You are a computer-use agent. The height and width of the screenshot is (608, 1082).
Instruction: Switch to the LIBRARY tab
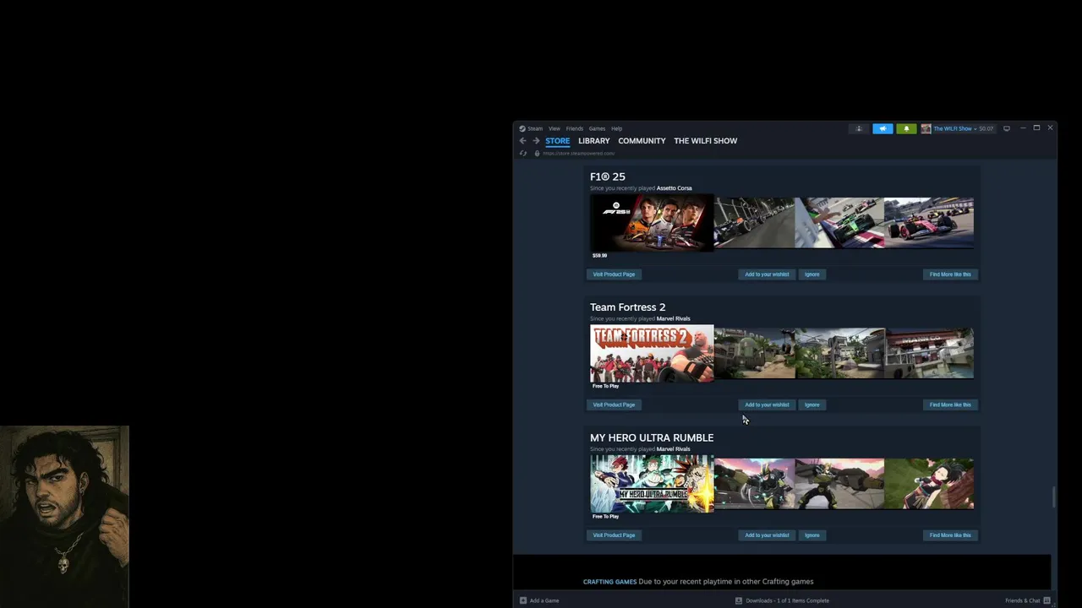593,141
